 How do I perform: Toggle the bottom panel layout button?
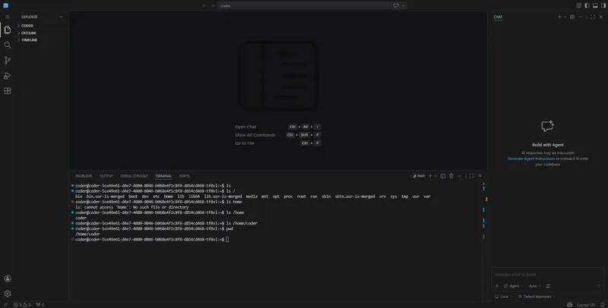pyautogui.click(x=595, y=5)
